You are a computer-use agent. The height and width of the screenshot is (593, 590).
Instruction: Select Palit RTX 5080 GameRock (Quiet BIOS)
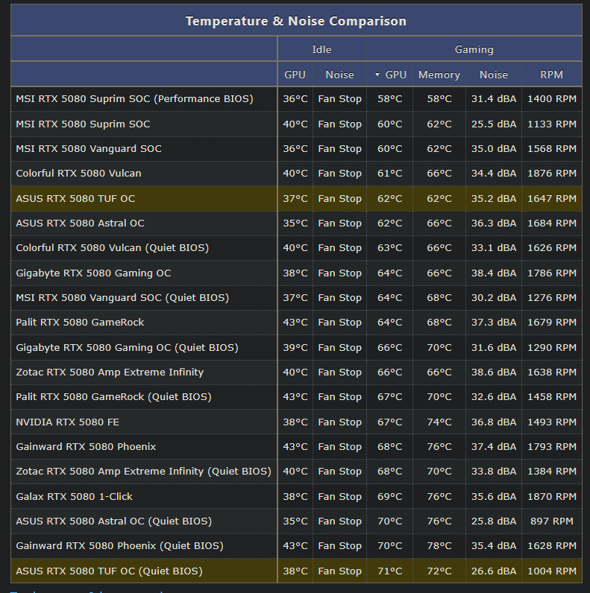click(113, 397)
